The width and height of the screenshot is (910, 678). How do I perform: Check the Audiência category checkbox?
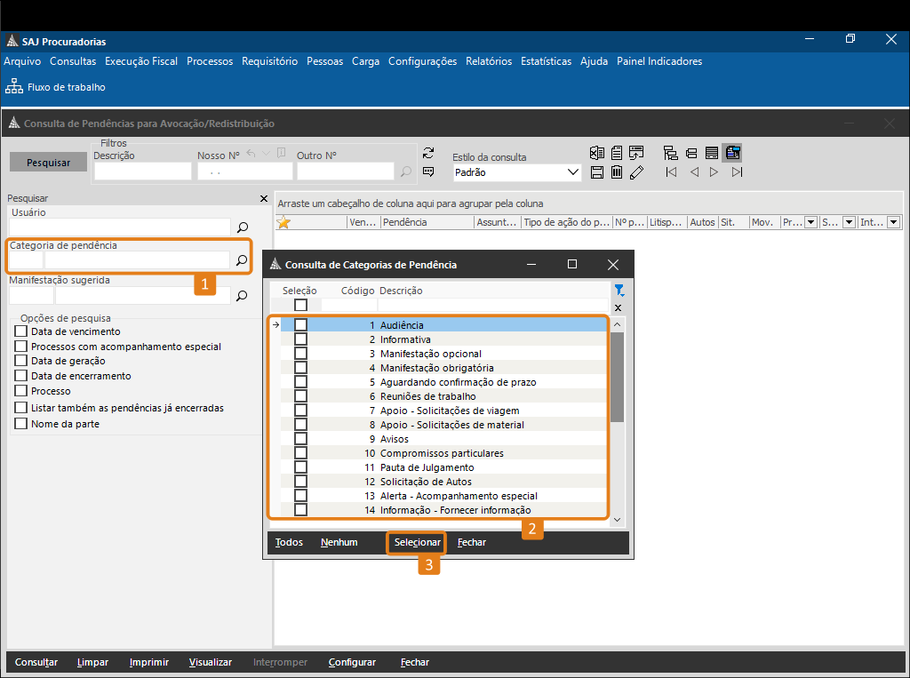(x=301, y=325)
